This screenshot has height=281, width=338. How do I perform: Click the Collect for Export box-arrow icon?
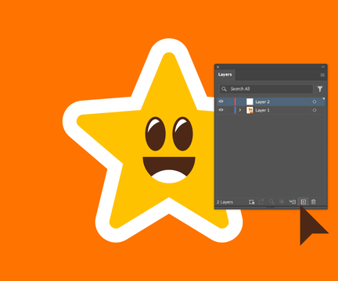click(261, 202)
